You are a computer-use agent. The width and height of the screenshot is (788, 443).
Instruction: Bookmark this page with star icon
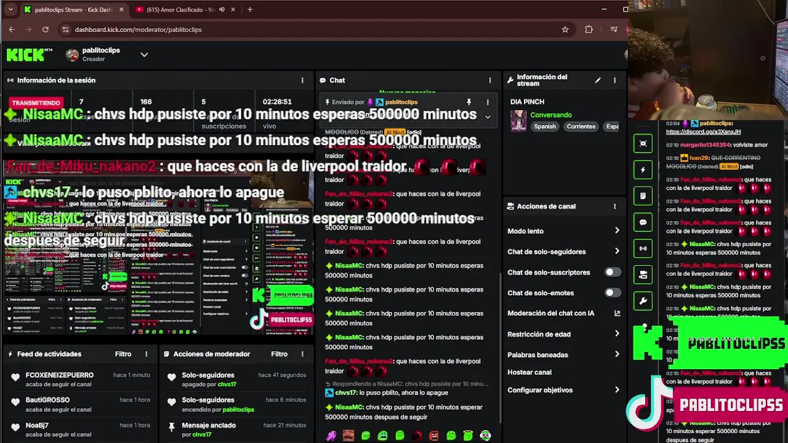click(x=565, y=30)
